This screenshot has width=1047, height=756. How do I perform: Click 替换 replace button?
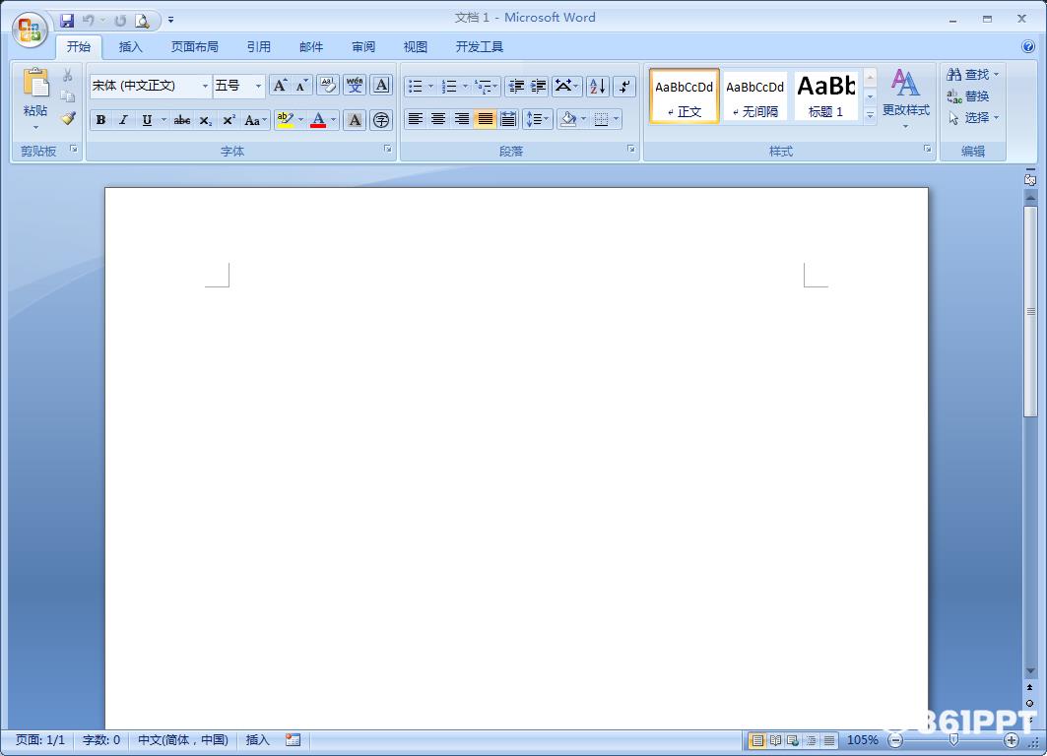[968, 96]
